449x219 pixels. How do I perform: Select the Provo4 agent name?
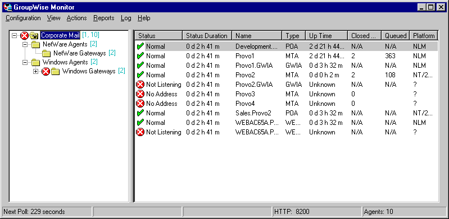(245, 104)
